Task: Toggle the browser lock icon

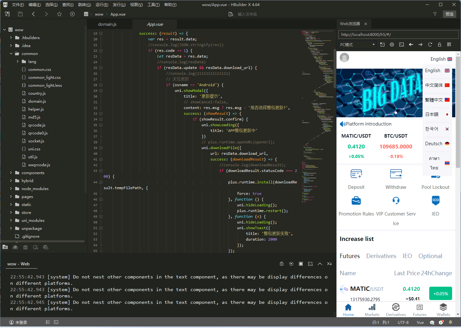Action: (x=439, y=44)
